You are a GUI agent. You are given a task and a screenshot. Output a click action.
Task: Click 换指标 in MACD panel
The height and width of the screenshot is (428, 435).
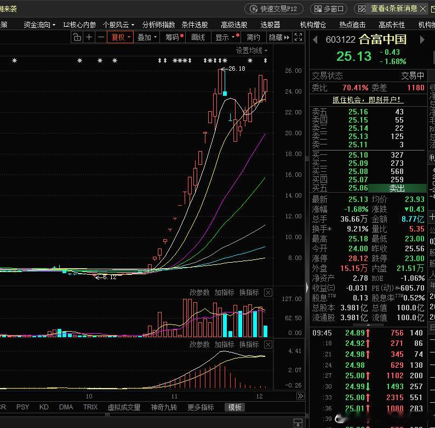249,345
